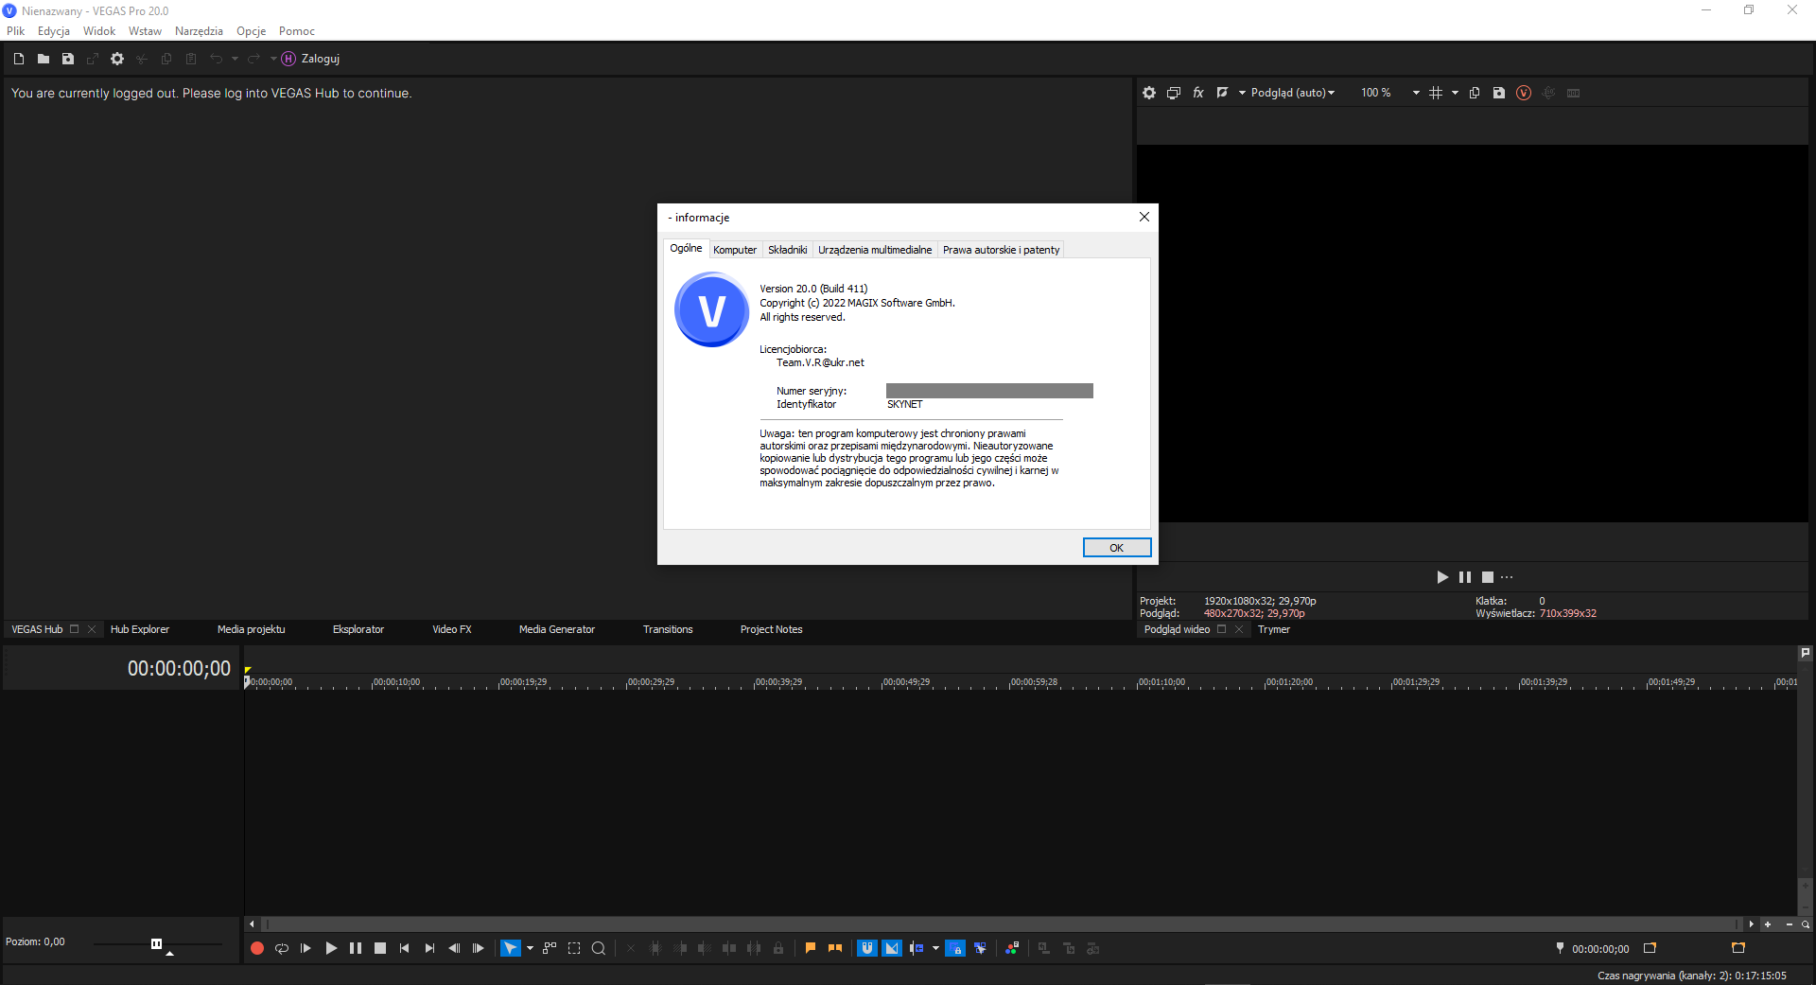
Task: Select the envelope edit tool icon
Action: click(550, 948)
